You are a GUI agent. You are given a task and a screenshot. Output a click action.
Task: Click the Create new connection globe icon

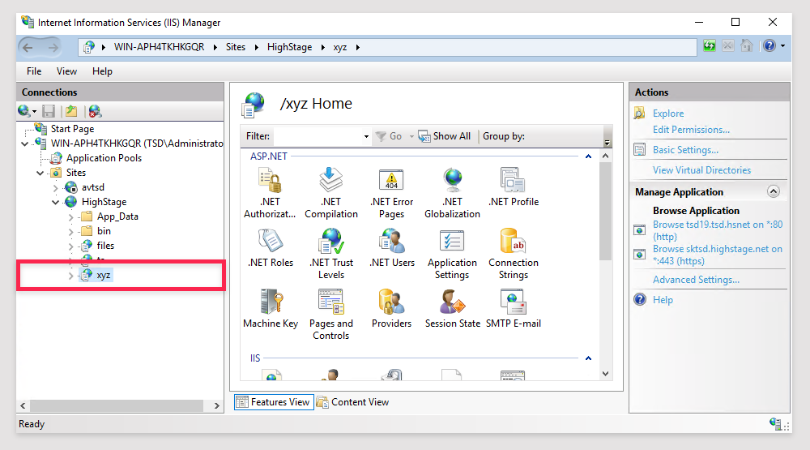23,111
